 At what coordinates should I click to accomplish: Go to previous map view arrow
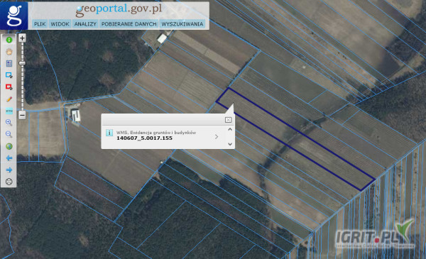pos(9,158)
